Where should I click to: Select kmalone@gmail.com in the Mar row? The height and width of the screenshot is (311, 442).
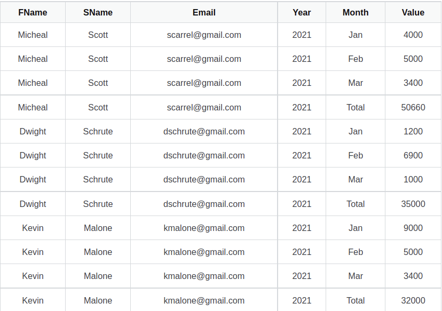(204, 276)
